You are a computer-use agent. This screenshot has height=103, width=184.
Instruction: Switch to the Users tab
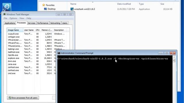pos(65,23)
